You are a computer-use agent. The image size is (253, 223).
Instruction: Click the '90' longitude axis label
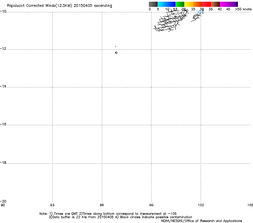coord(3,205)
